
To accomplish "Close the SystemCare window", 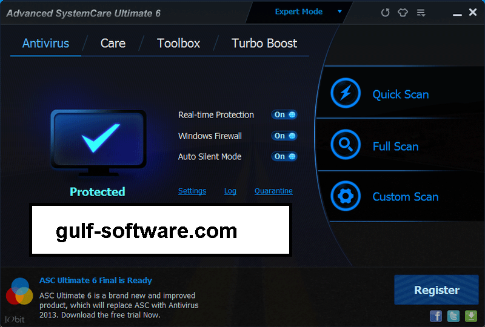I will point(473,12).
